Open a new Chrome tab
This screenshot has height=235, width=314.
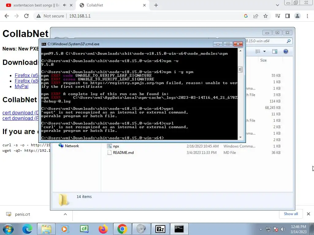pos(156,6)
